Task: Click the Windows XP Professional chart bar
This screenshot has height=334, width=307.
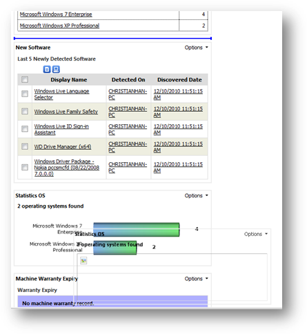Action: pos(115,248)
